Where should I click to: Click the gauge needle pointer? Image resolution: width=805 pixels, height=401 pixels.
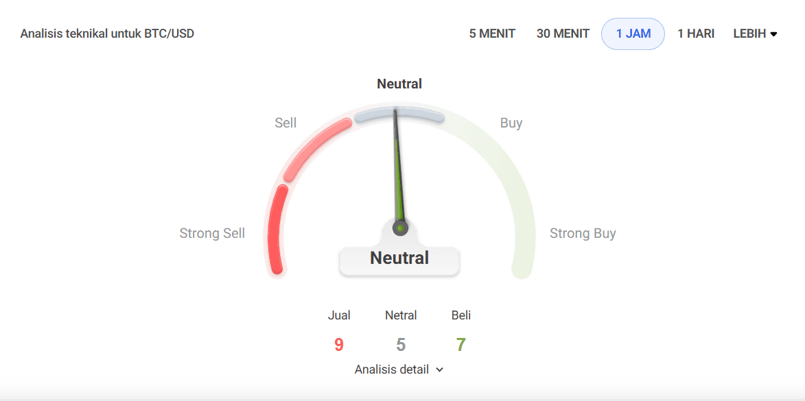click(399, 171)
